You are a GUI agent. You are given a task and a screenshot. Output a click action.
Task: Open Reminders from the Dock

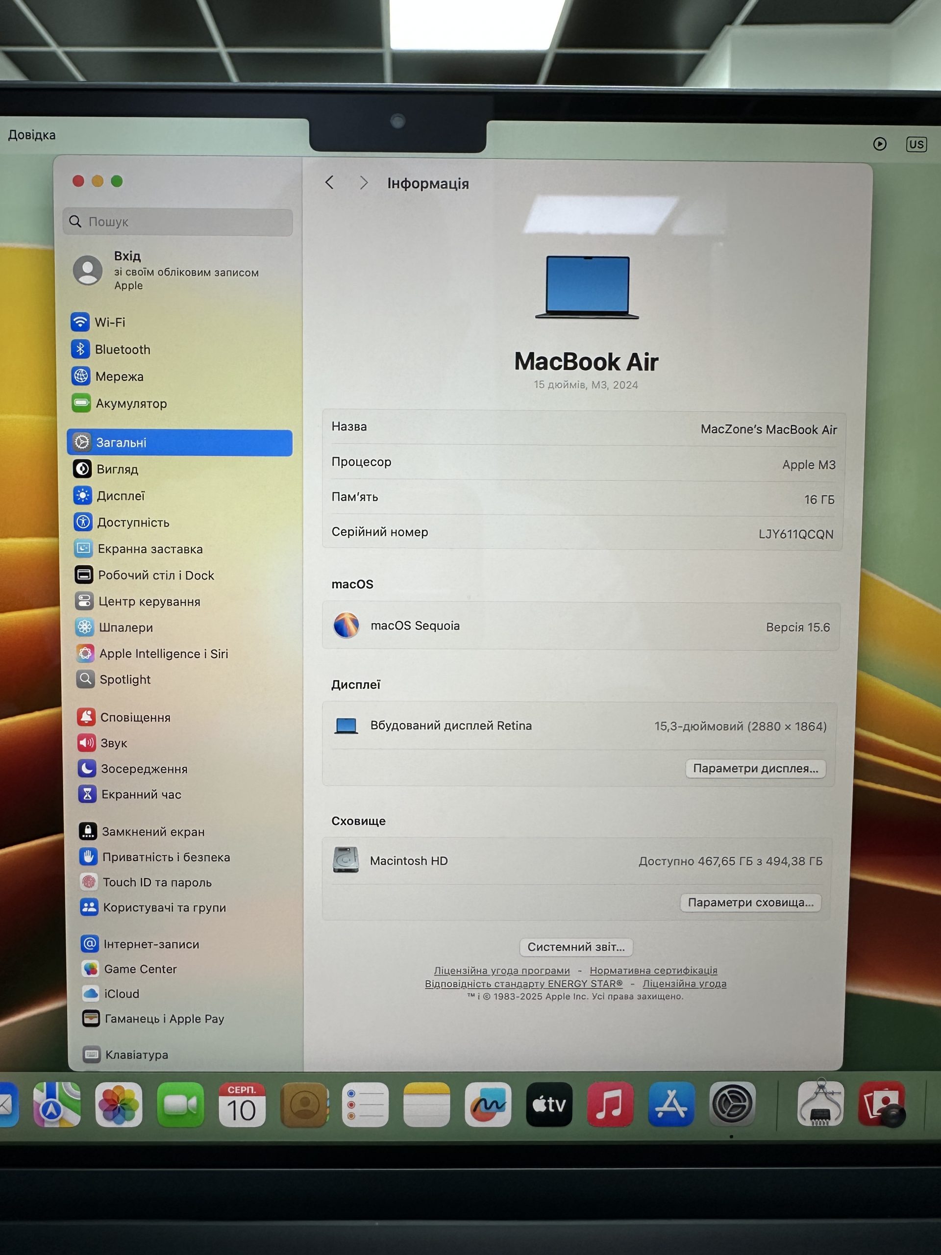click(365, 1104)
